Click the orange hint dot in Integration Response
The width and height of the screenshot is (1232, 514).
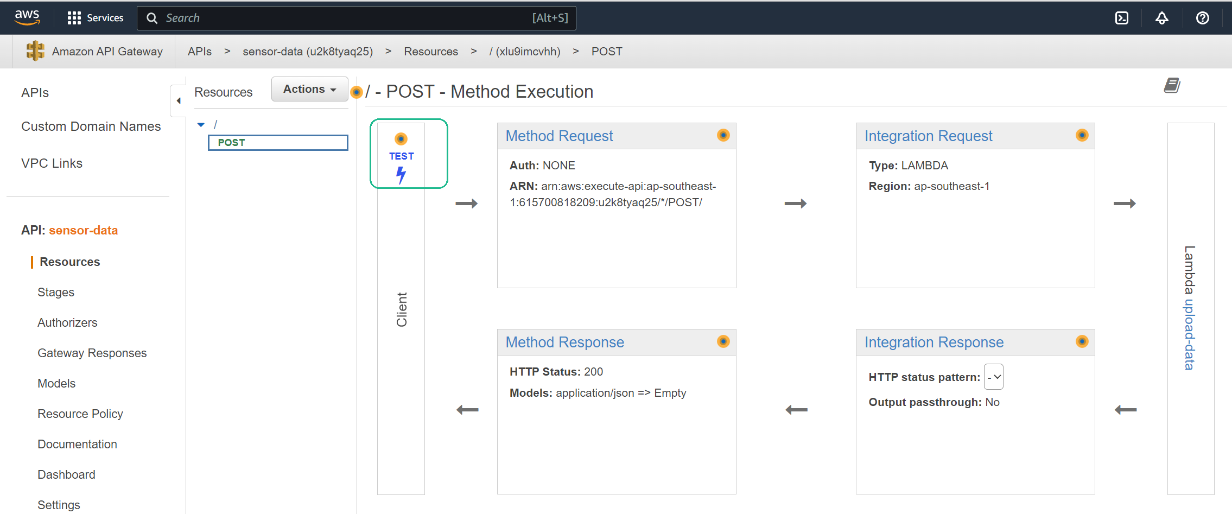click(x=1082, y=341)
